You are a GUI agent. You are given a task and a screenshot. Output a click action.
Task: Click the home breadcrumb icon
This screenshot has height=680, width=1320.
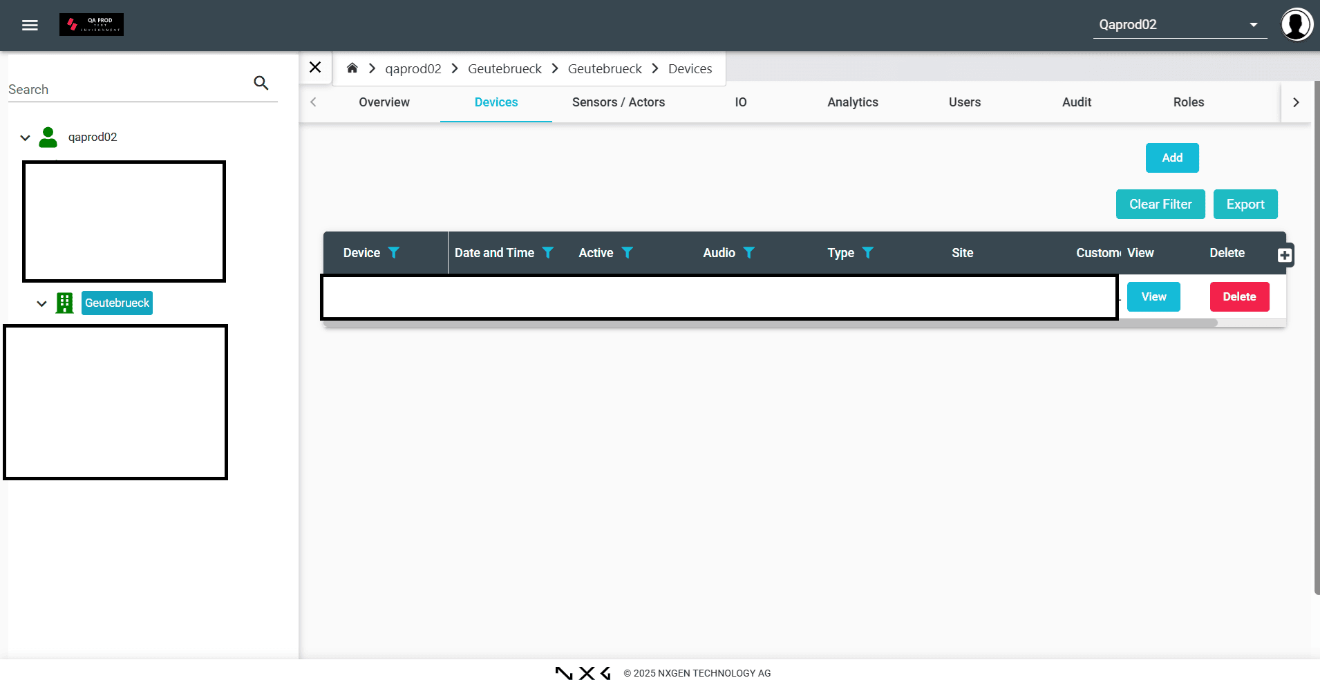(352, 68)
